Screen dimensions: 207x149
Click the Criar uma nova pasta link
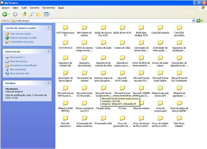20,34
